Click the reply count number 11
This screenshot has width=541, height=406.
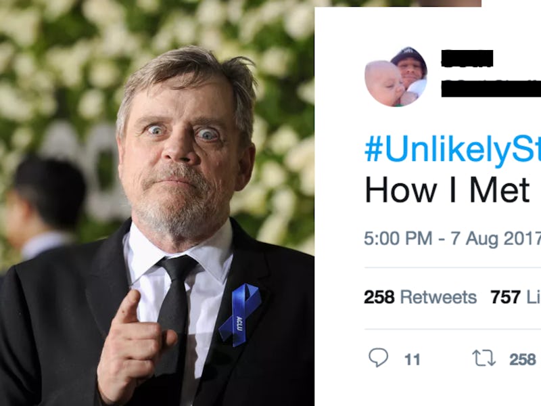pyautogui.click(x=412, y=359)
